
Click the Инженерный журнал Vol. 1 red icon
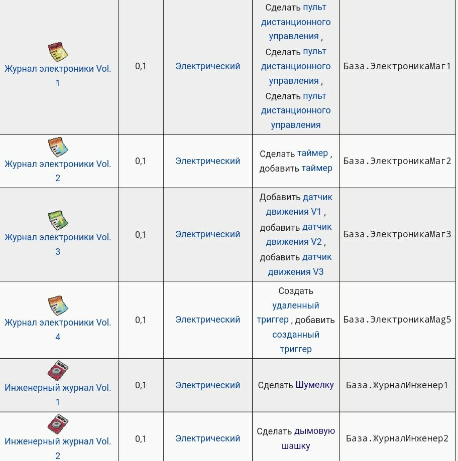tap(58, 371)
